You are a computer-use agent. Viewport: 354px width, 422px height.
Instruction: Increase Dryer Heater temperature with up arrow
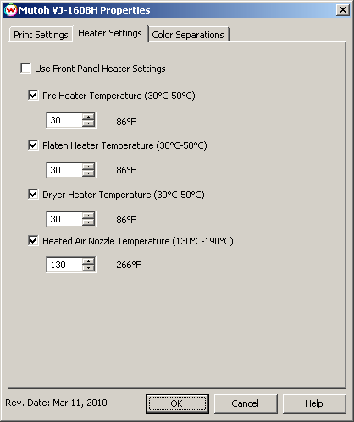[x=89, y=216]
